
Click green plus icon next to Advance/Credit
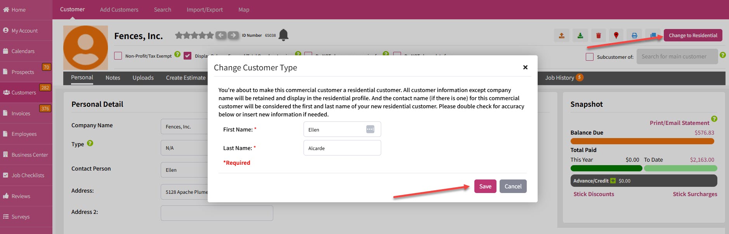613,181
